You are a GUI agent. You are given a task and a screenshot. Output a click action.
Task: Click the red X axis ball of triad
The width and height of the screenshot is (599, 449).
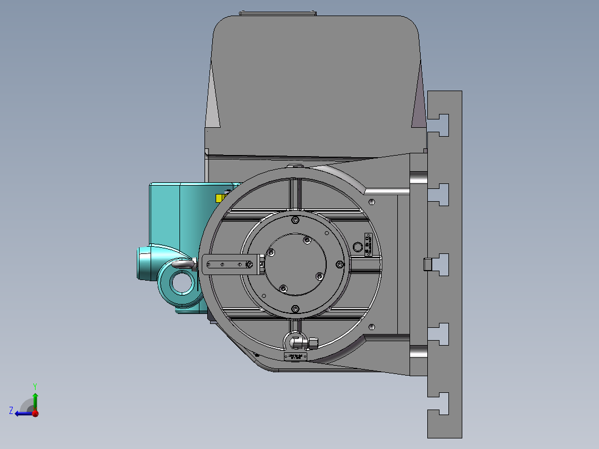(x=36, y=413)
